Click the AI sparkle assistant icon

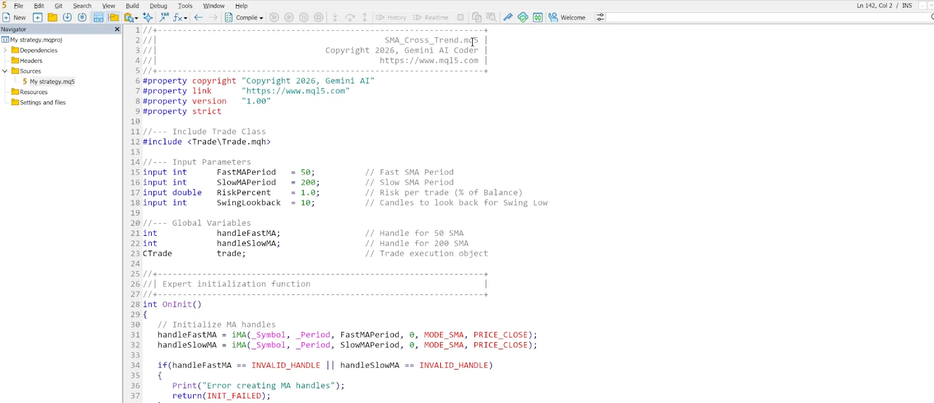(148, 18)
